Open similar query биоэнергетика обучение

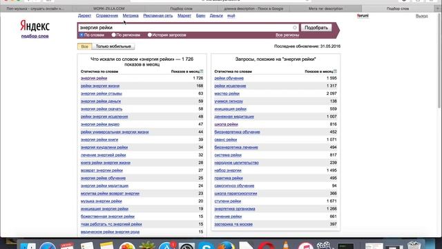237,132
